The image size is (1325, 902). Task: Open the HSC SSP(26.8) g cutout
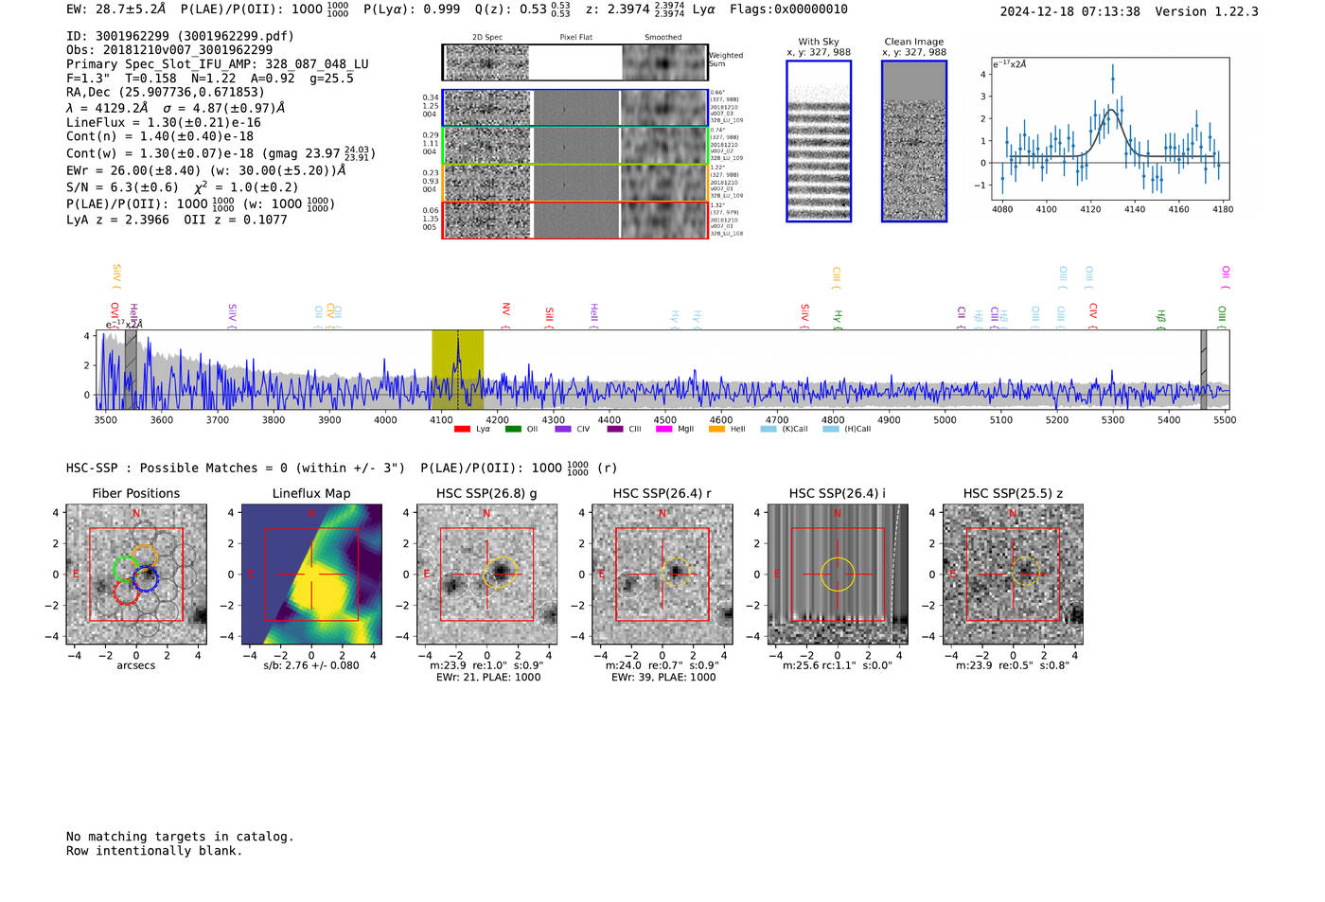click(486, 575)
